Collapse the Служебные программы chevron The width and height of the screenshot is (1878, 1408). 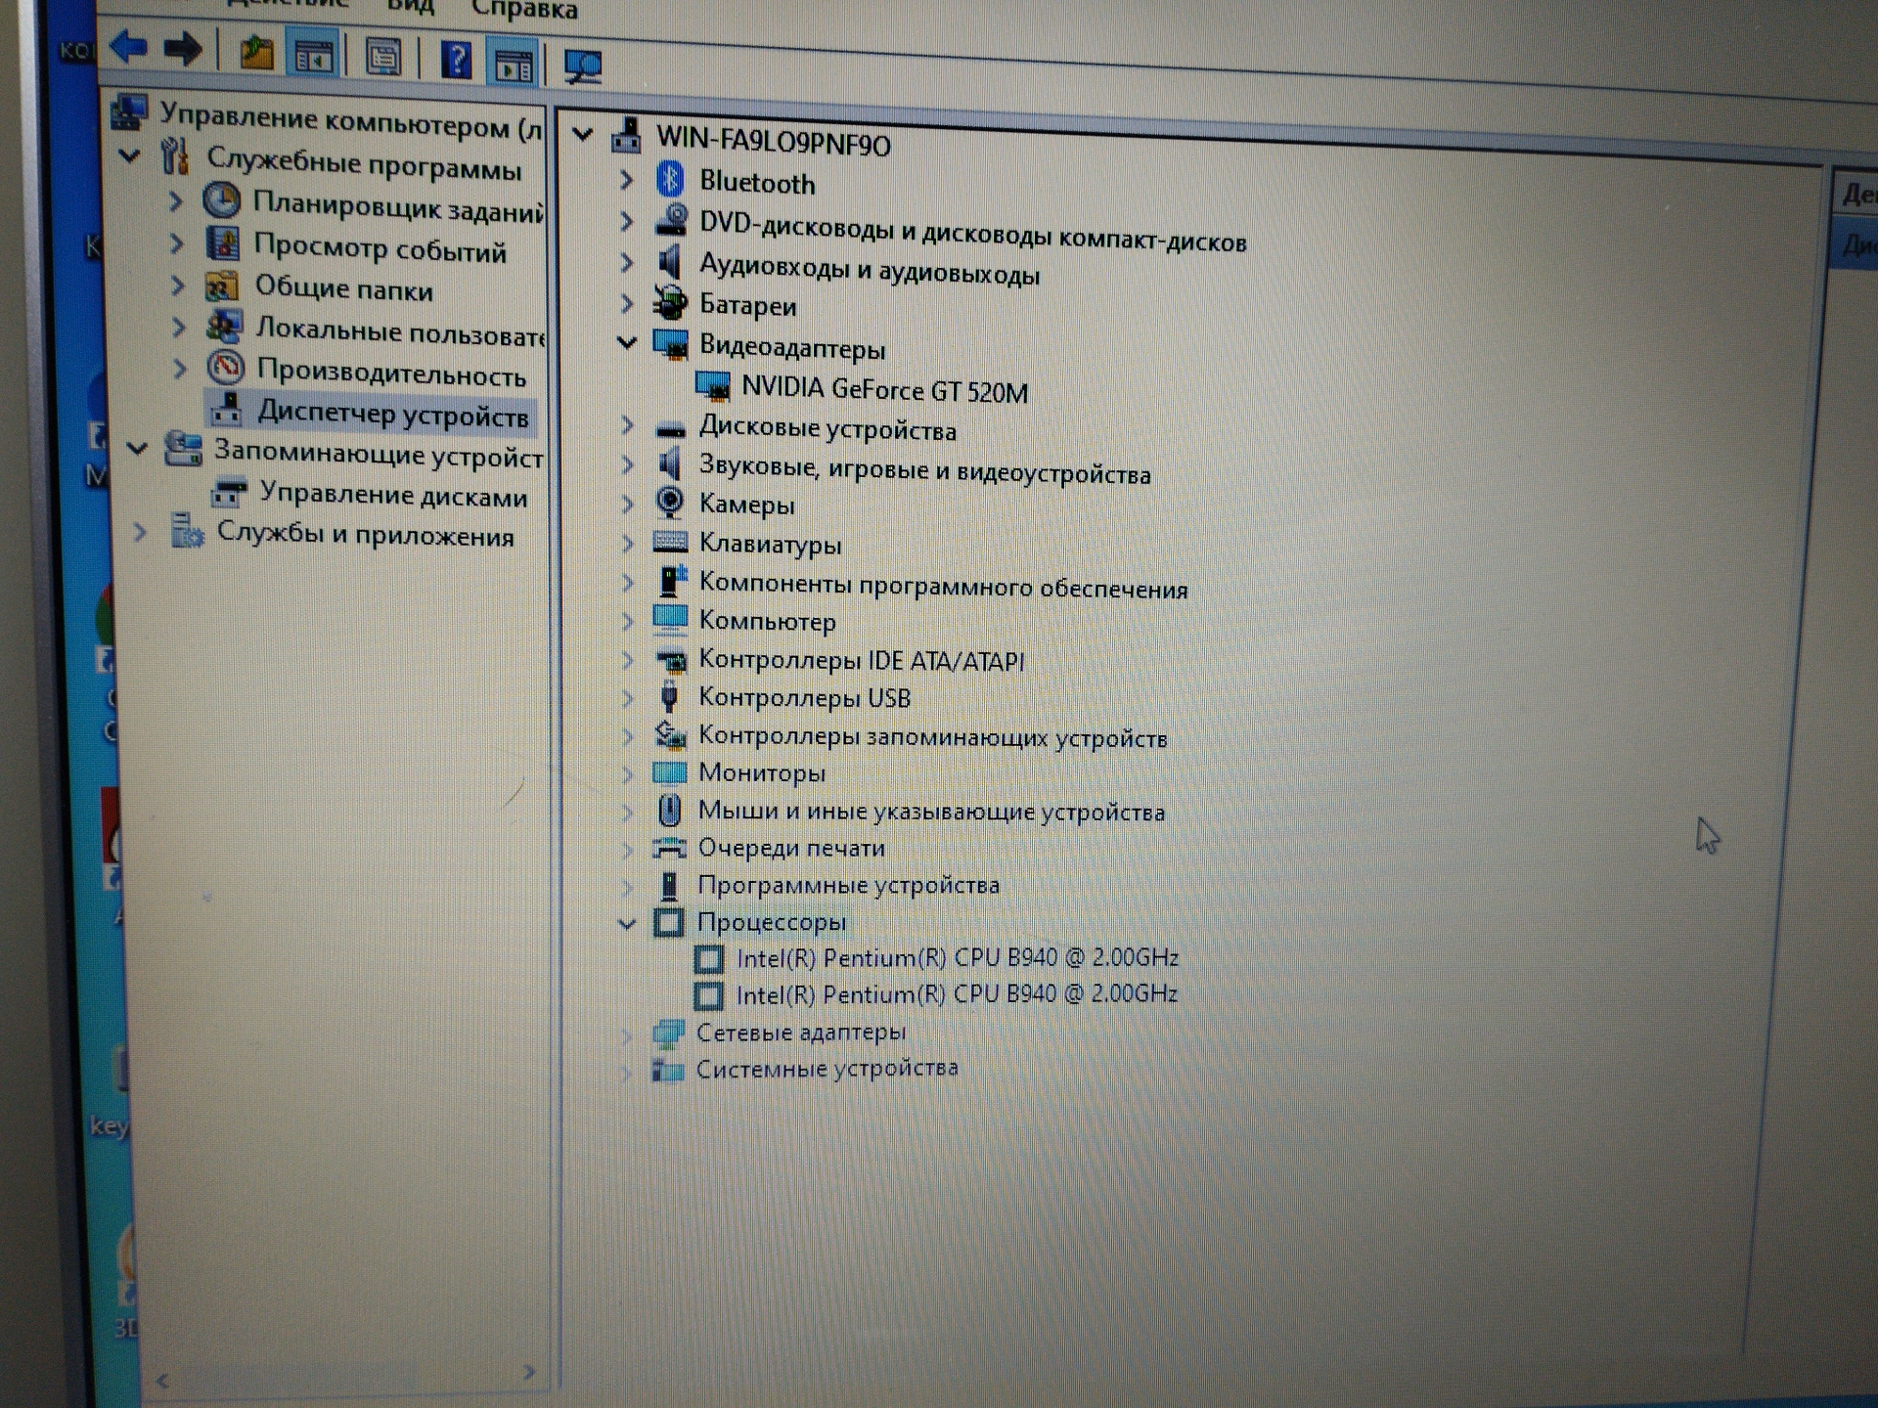129,155
